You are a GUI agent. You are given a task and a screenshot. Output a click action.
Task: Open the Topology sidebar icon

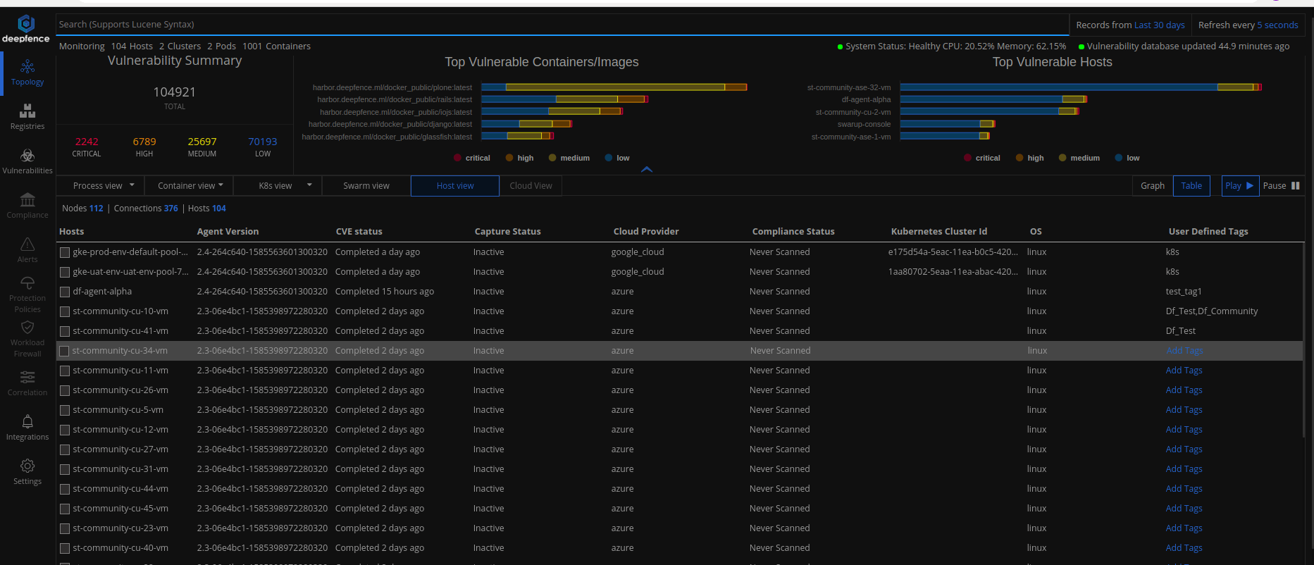[27, 67]
